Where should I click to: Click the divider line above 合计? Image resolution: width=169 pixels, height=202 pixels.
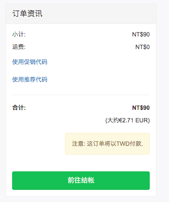(81, 95)
